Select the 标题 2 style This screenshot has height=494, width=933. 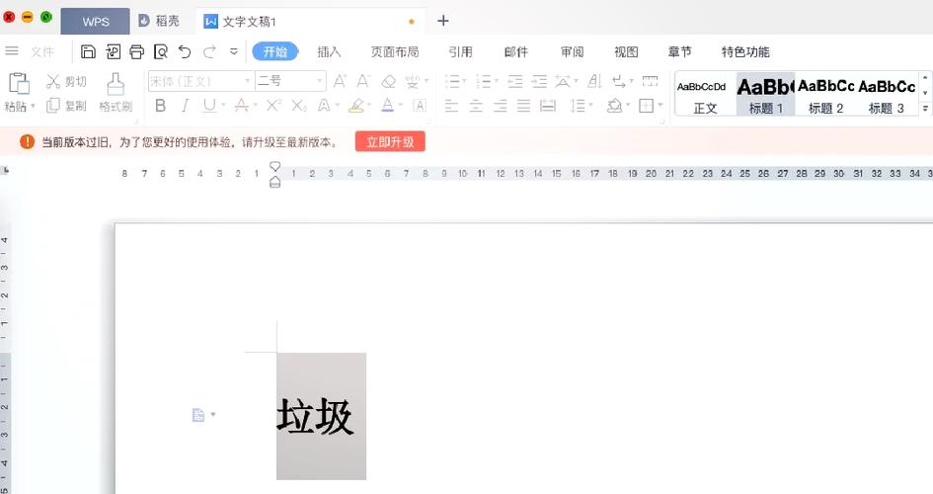pyautogui.click(x=825, y=95)
